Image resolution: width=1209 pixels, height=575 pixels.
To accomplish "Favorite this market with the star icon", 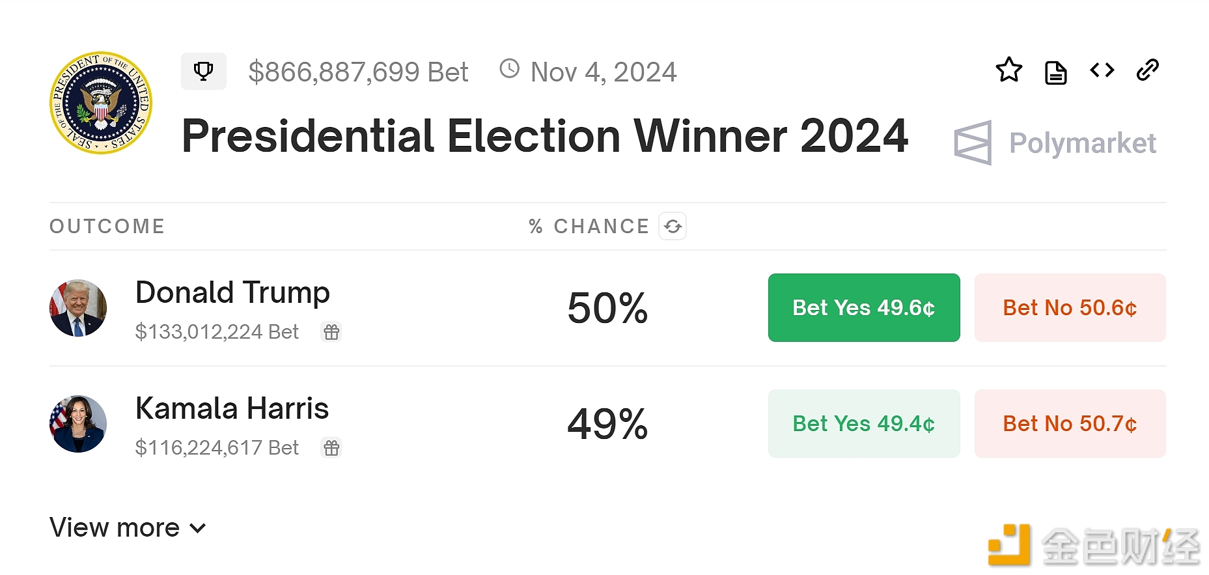I will coord(1009,70).
